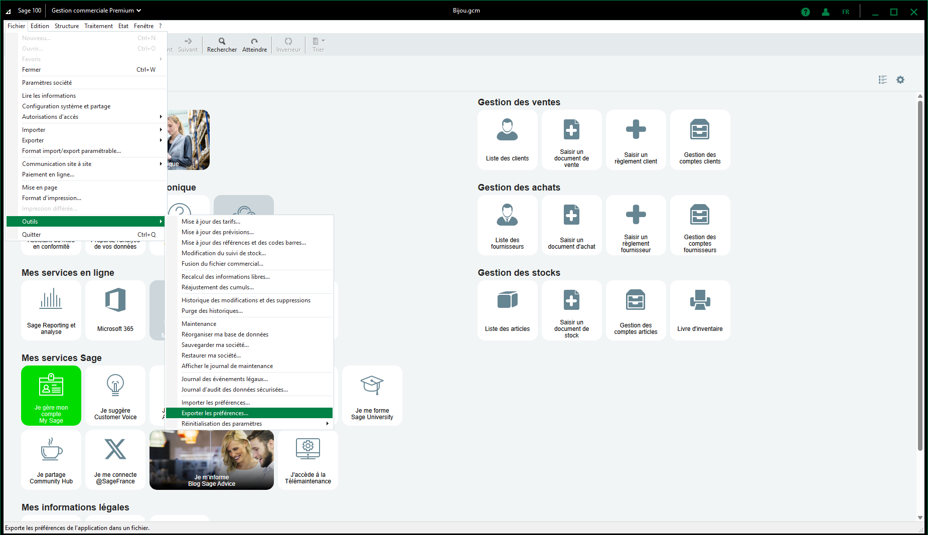Screen dimensions: 928x535
Task: Select Afficher le journal de maintenance
Action: [x=249, y=366]
